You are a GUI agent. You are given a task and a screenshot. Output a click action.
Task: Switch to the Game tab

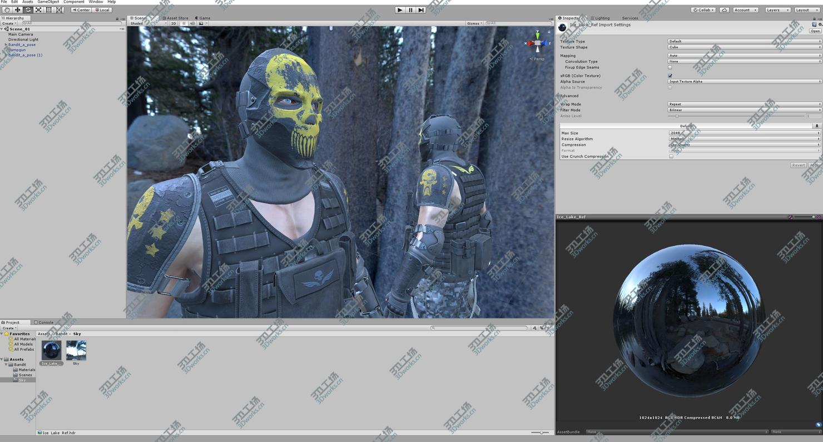pos(203,18)
